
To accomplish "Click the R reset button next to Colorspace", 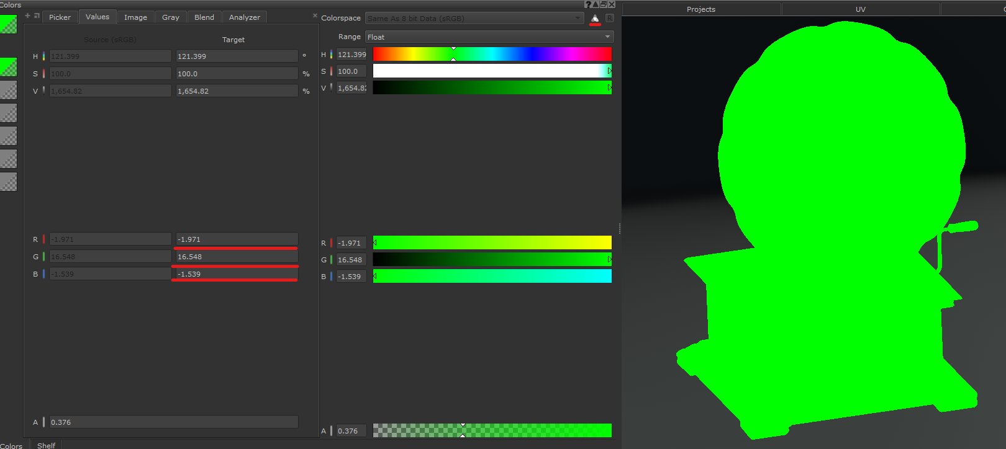I will pos(610,19).
